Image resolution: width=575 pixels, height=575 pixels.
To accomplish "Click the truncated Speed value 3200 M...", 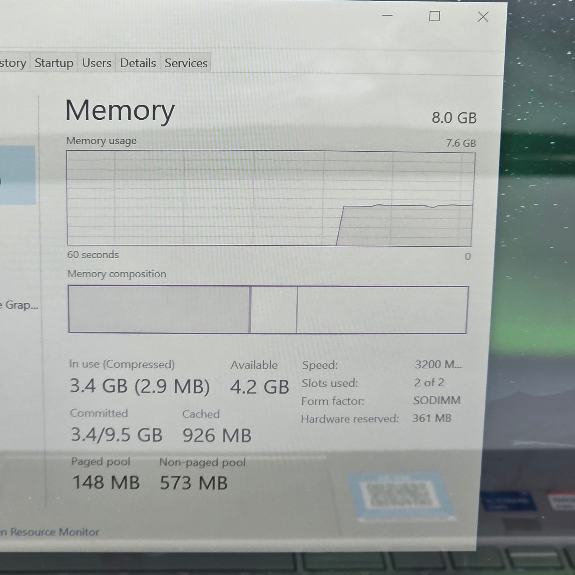I will click(438, 364).
